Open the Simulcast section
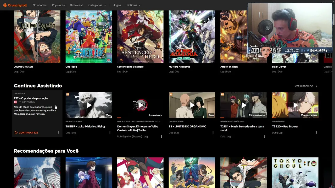Screen dimensions: 335x188 click(76, 5)
